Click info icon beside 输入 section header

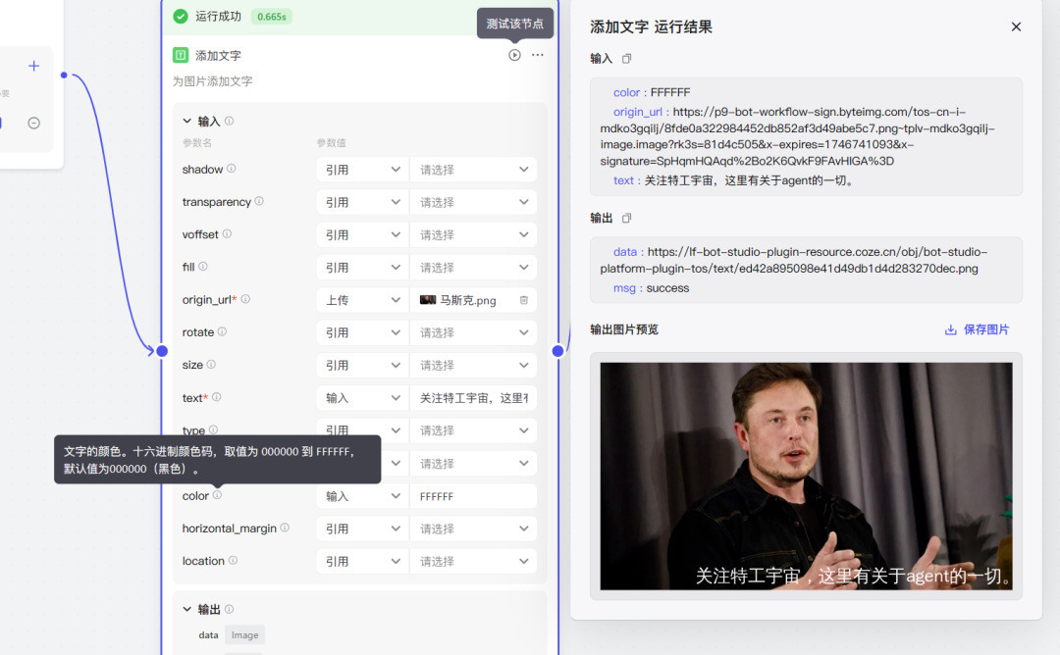[x=229, y=121]
